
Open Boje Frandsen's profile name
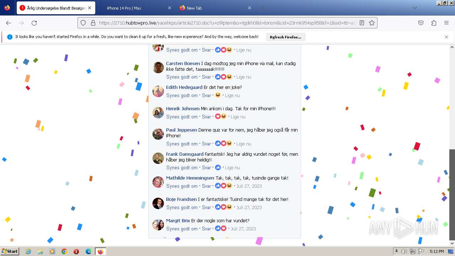point(181,199)
